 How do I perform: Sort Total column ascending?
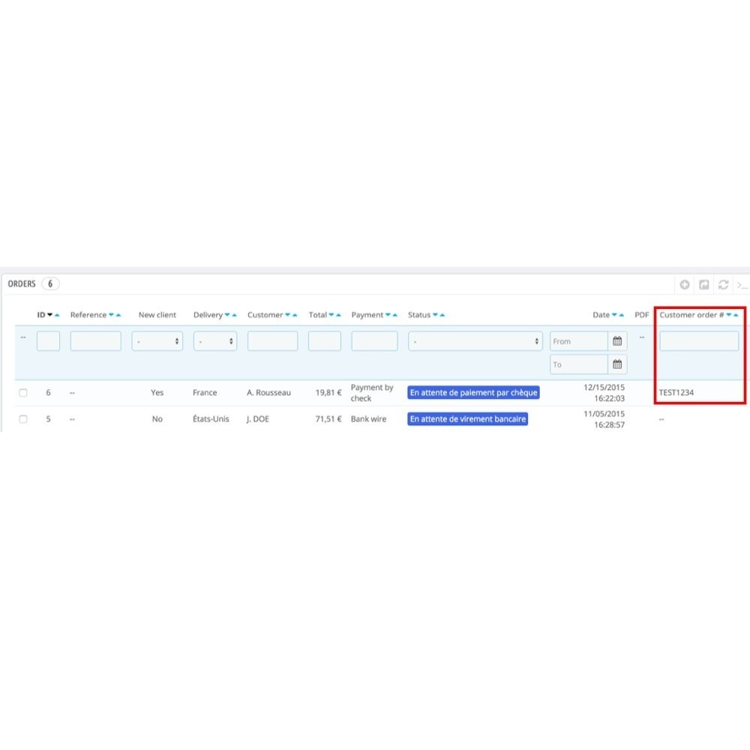[x=338, y=315]
